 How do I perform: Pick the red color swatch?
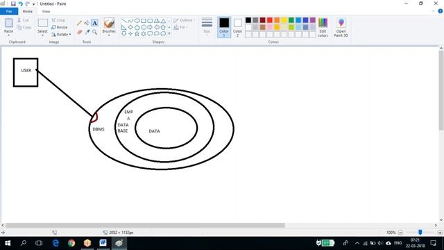click(x=270, y=20)
